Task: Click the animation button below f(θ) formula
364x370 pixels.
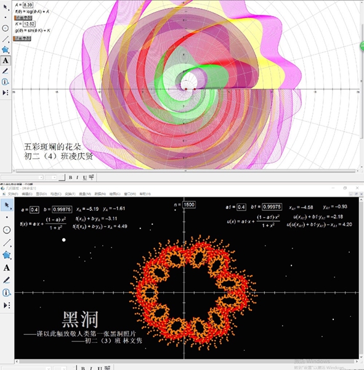Action: click(23, 18)
